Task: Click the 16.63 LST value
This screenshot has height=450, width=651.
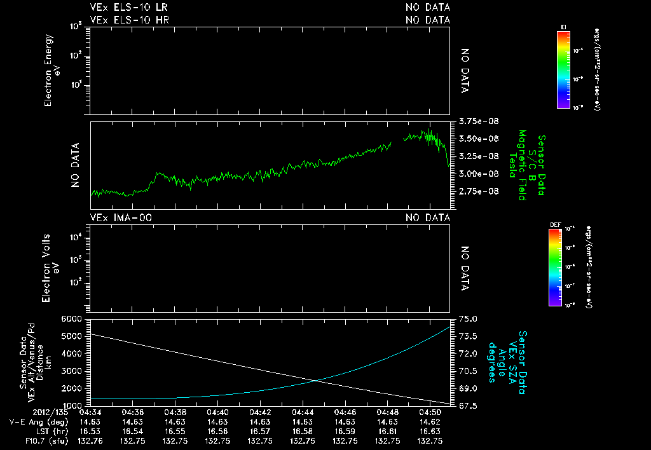Action: (430, 432)
